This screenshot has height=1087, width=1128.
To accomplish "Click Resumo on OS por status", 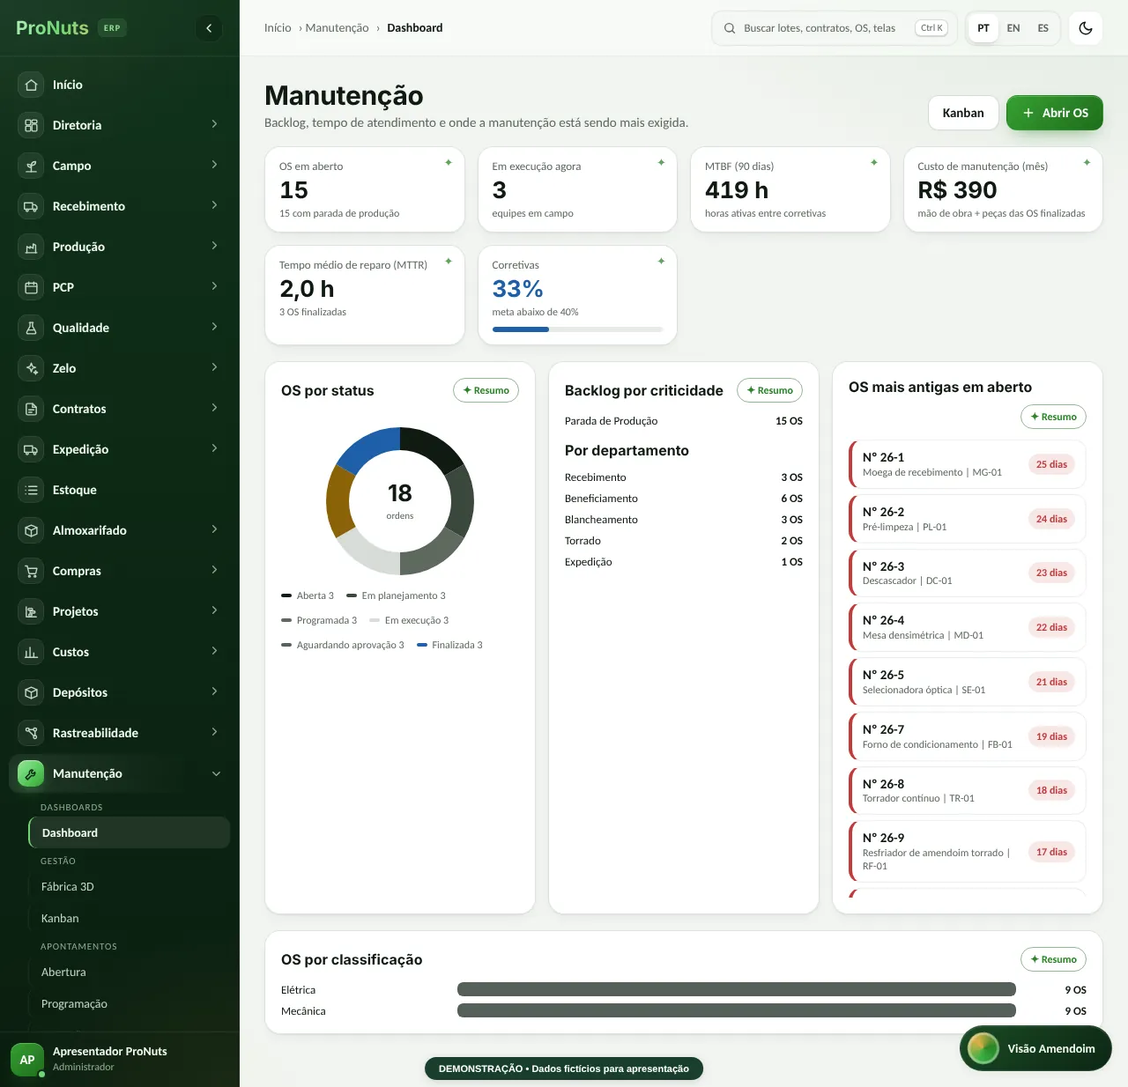I will coord(486,390).
